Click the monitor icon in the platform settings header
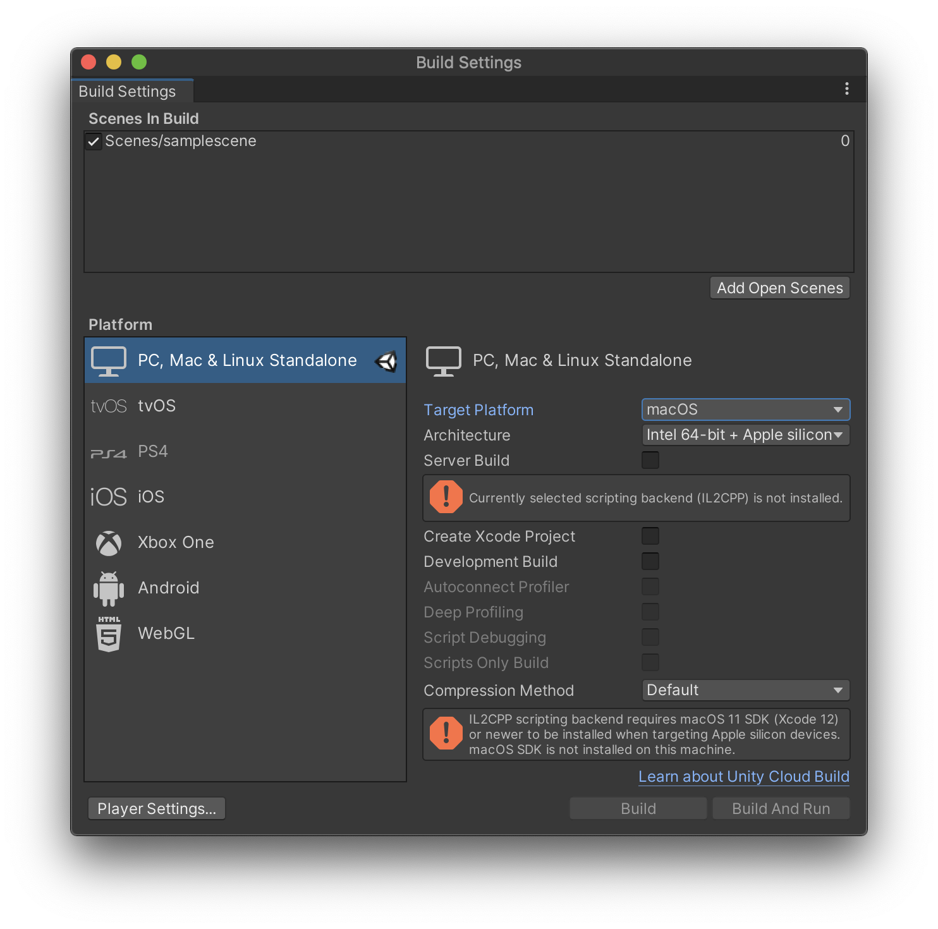Screen dimensions: 938x929 (x=444, y=361)
